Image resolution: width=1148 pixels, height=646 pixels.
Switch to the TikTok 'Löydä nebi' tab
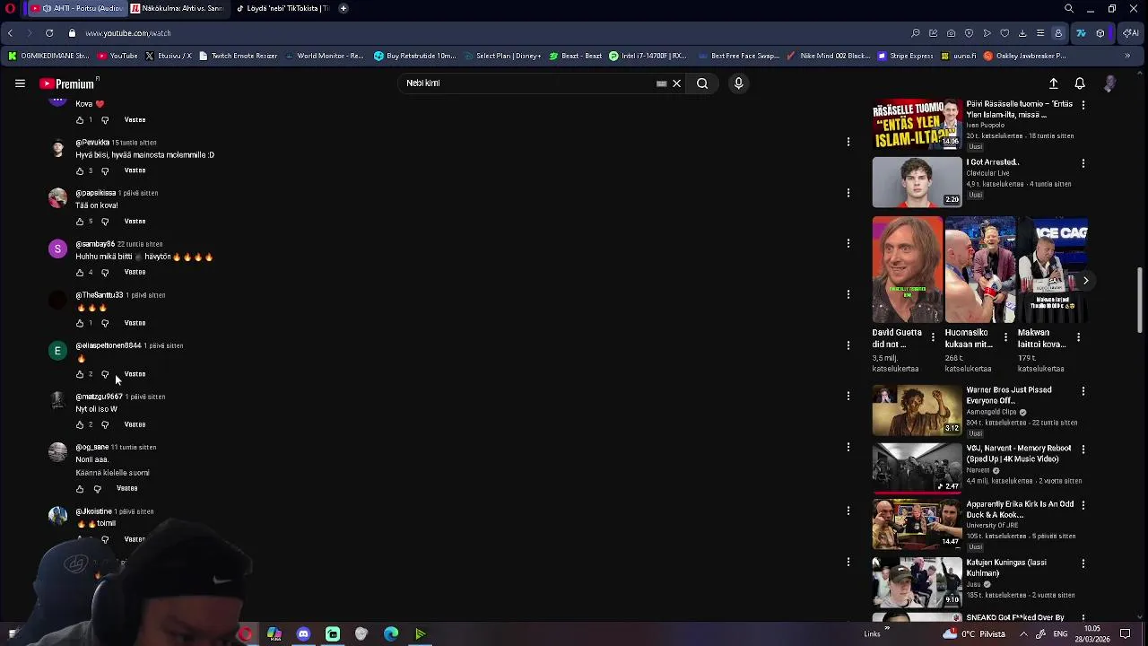tap(282, 8)
